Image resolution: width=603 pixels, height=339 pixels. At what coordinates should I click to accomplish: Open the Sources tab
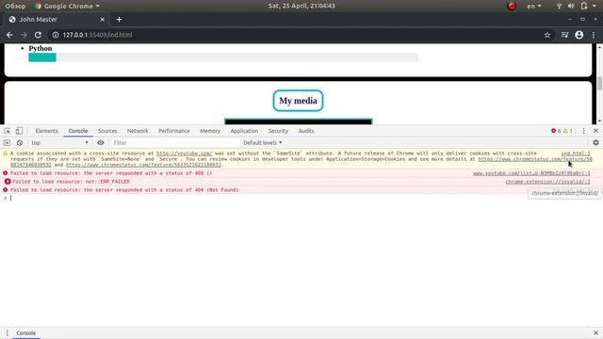pos(107,131)
